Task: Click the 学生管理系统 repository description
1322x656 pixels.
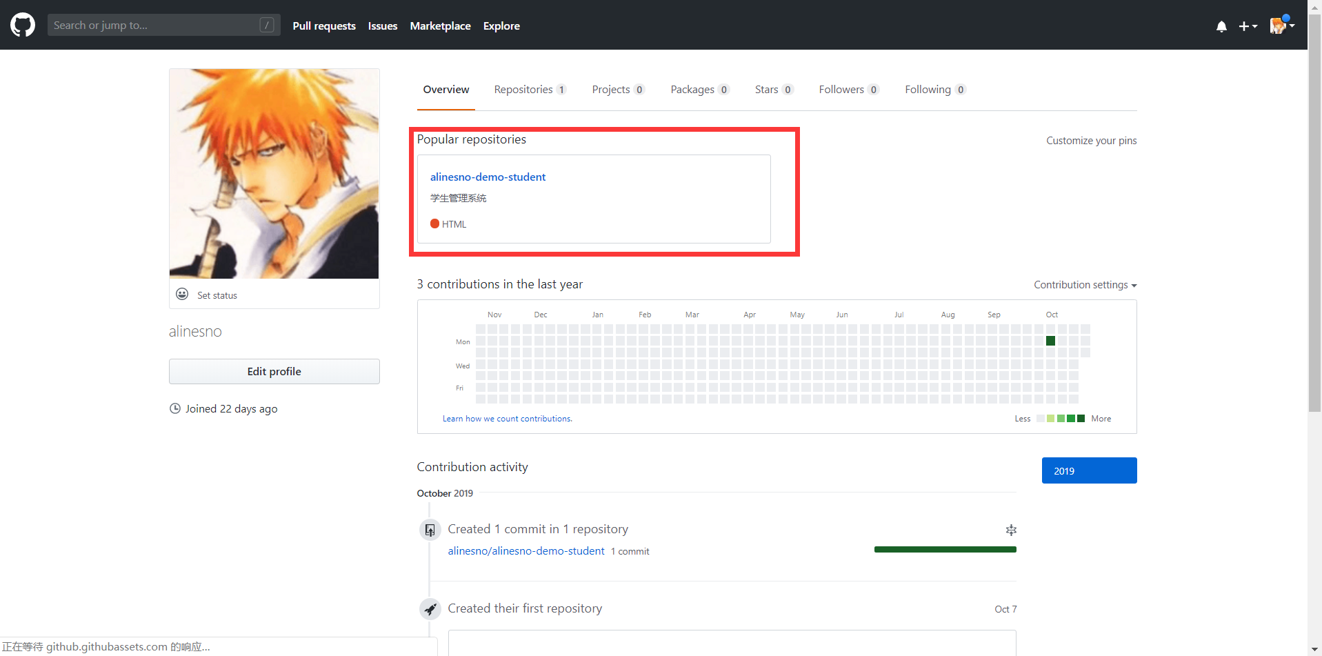Action: click(x=458, y=198)
